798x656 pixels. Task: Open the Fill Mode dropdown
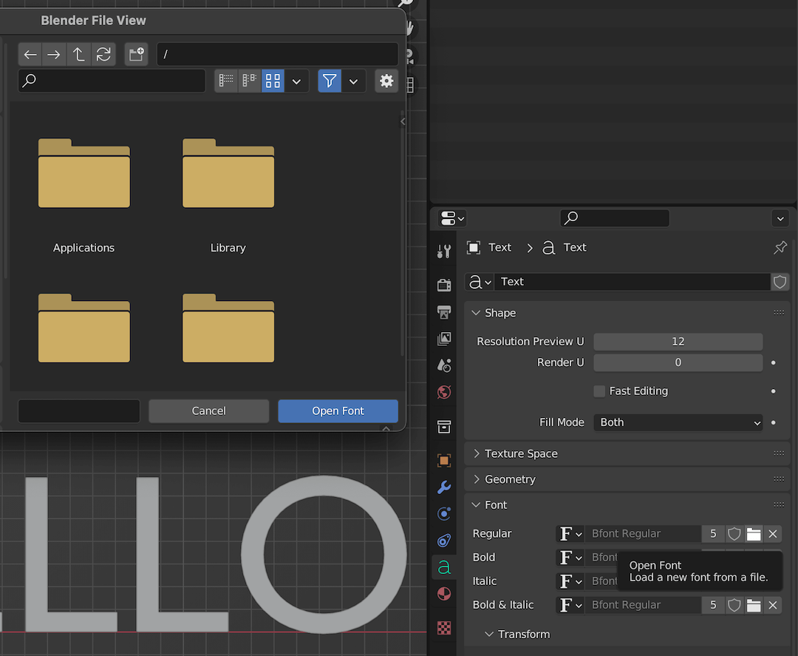click(678, 422)
